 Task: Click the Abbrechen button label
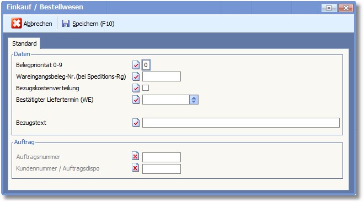[38, 24]
